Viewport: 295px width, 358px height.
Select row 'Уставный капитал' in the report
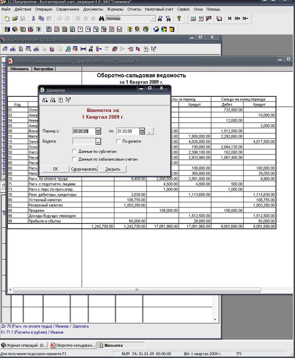142,200
